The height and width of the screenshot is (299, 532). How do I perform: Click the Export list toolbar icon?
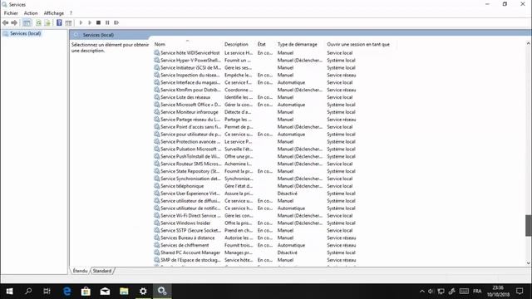click(47, 22)
